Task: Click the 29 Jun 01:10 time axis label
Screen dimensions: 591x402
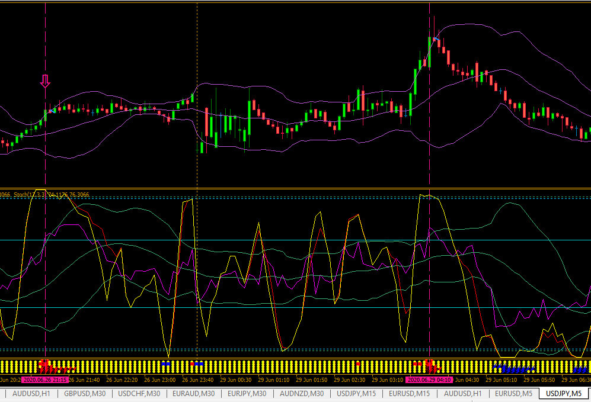Action: [274, 380]
